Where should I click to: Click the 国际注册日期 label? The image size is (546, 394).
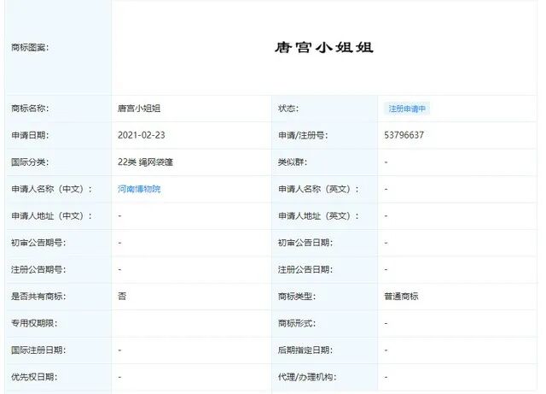pos(38,350)
